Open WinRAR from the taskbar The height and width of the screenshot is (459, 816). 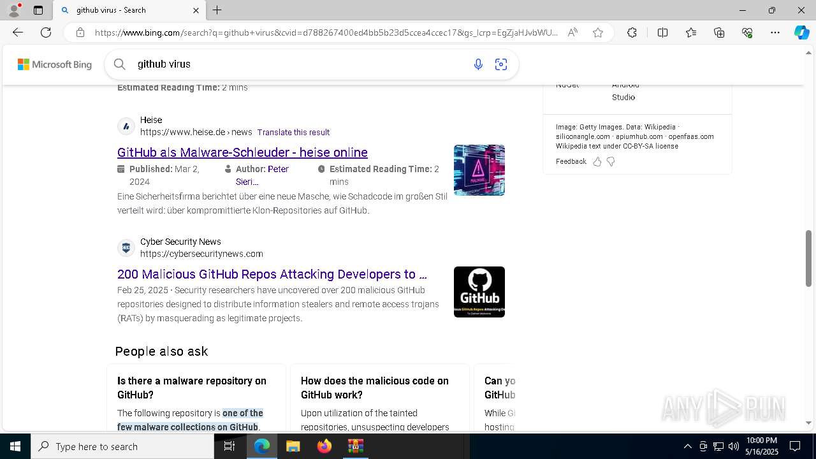coord(355,446)
